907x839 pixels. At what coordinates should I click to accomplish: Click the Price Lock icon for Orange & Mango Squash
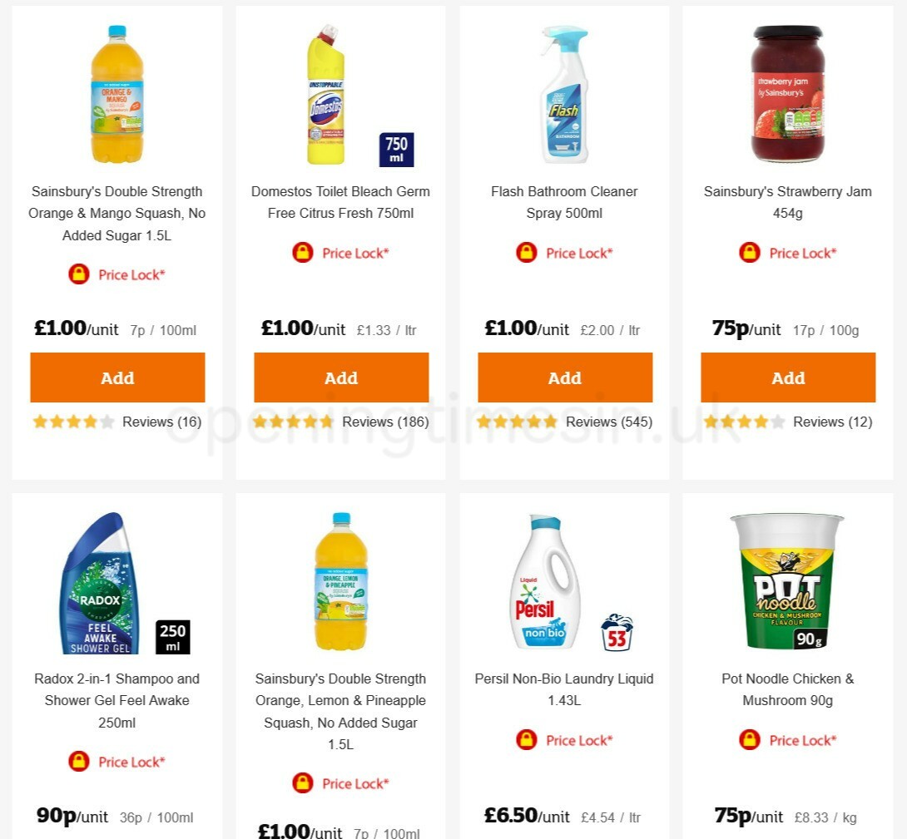pyautogui.click(x=79, y=274)
